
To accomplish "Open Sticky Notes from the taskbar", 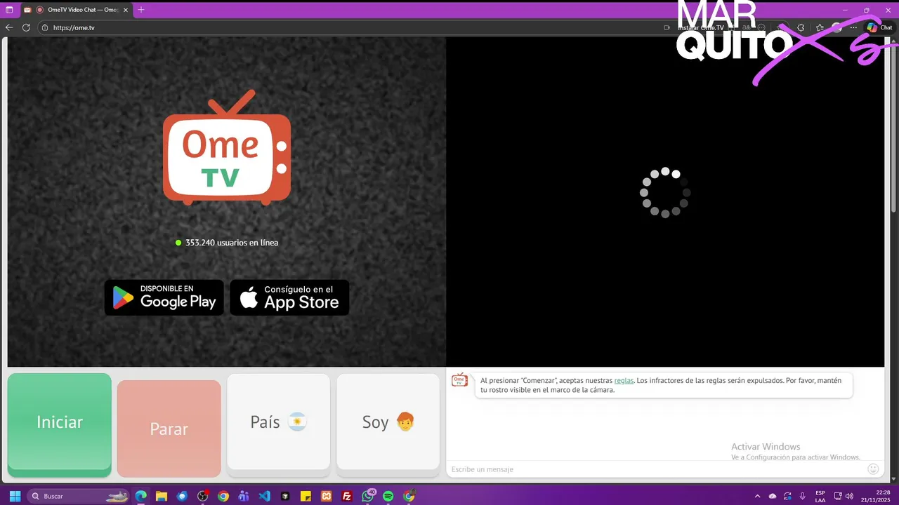I will click(x=306, y=496).
